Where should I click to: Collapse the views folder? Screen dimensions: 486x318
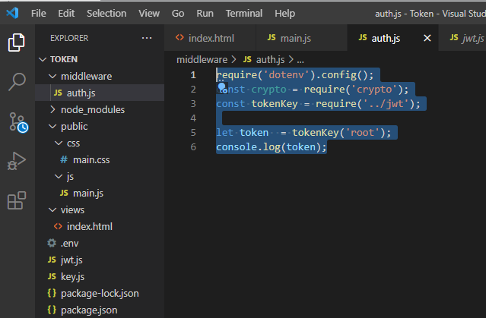coord(52,209)
